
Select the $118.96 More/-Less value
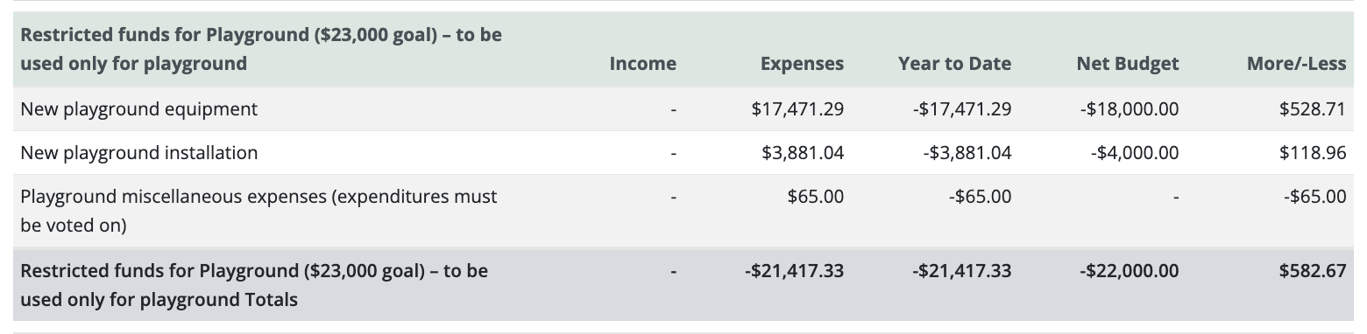coord(1313,153)
